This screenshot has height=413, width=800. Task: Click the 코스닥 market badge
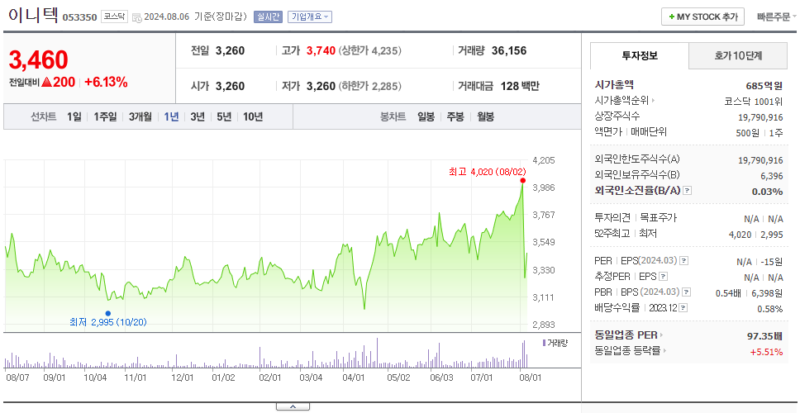114,17
